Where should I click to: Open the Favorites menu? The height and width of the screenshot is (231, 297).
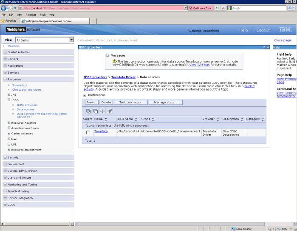pos(31,14)
